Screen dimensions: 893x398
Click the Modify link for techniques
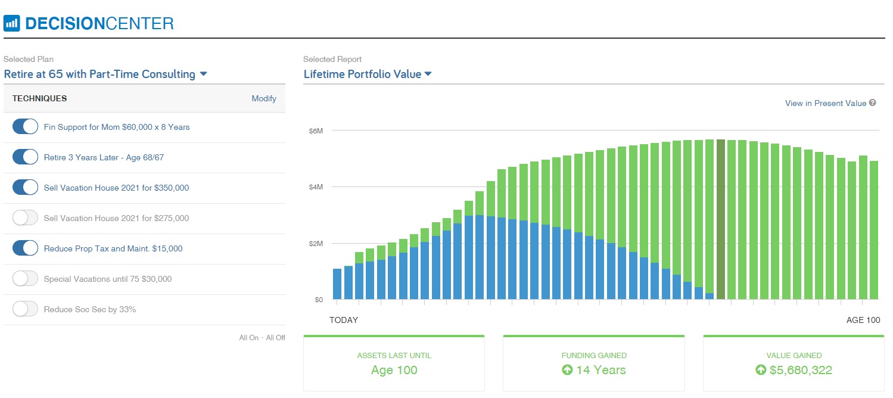[264, 98]
